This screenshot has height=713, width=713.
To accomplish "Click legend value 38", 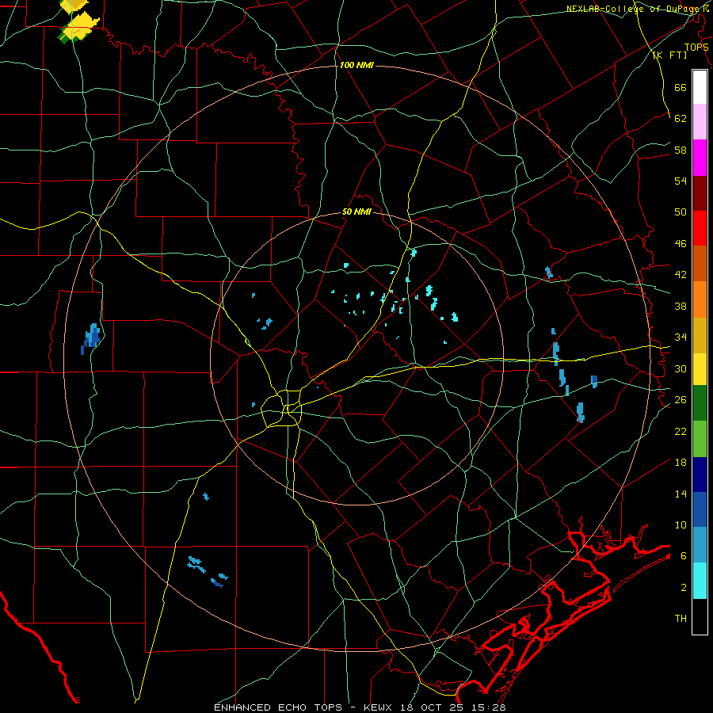I will tap(681, 306).
